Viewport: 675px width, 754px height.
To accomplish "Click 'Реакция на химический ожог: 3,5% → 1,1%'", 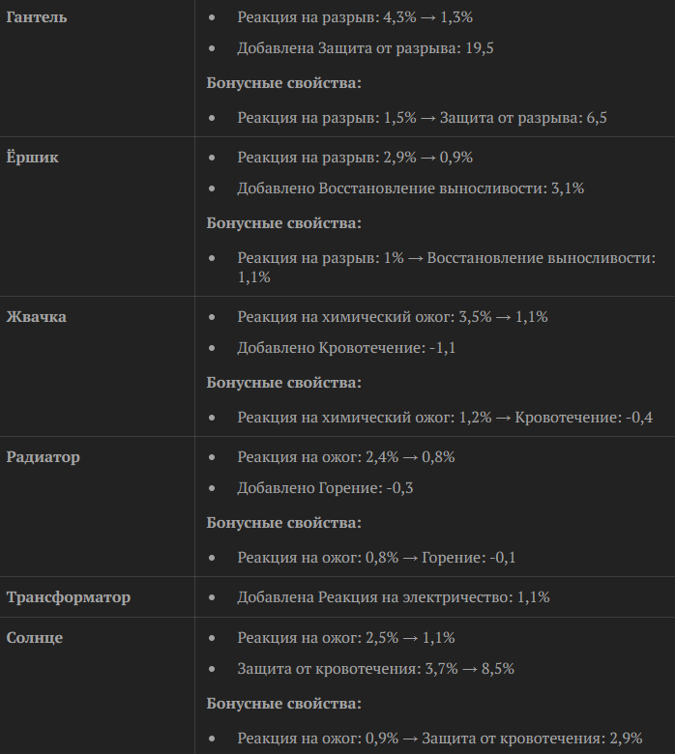I will (393, 317).
